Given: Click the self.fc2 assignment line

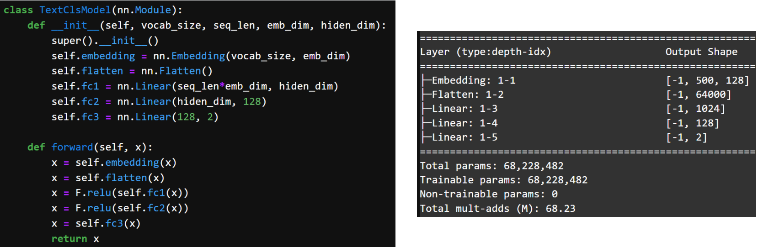Looking at the screenshot, I should click(159, 101).
